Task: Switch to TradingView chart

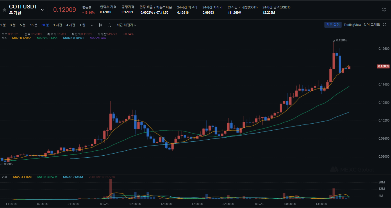Action: click(x=352, y=25)
